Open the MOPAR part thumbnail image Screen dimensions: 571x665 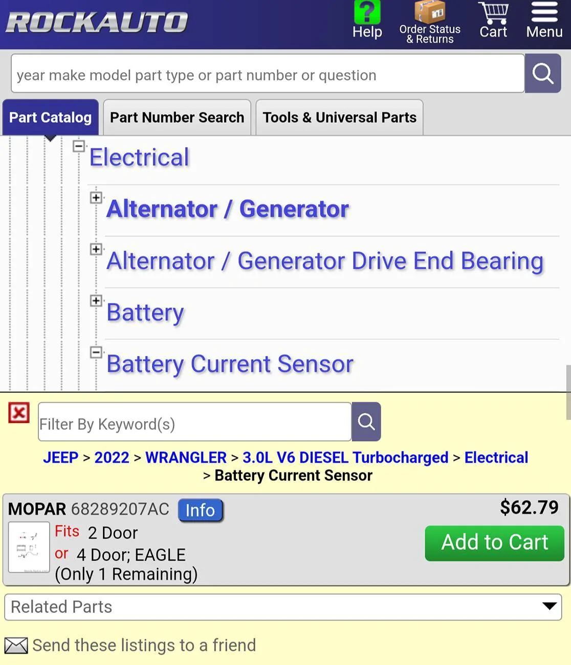click(x=29, y=547)
